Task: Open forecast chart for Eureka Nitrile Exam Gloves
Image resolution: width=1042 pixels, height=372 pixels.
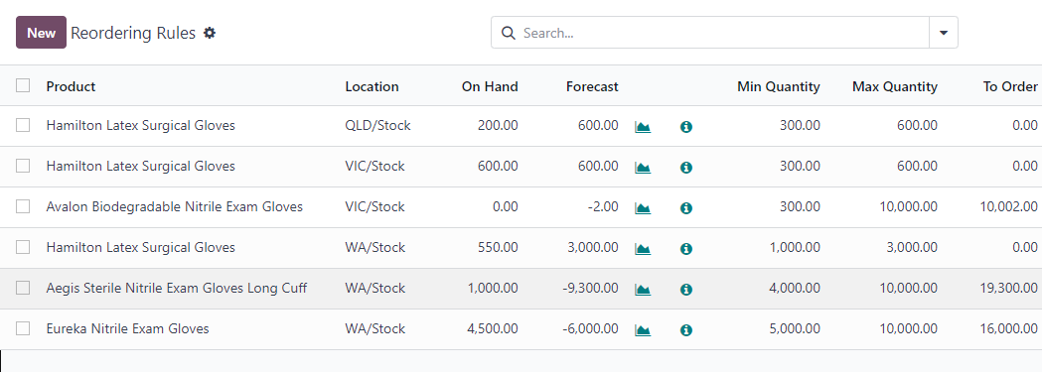Action: [x=643, y=329]
